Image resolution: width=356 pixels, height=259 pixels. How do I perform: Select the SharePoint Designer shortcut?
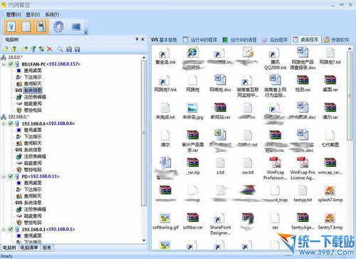(x=220, y=224)
